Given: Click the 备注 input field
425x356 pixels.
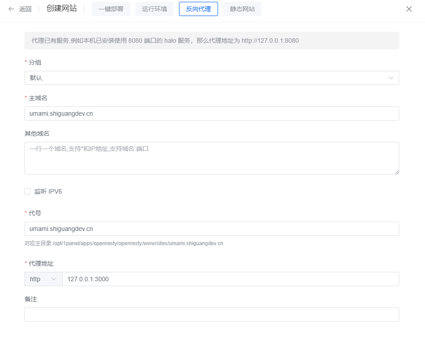Looking at the screenshot, I should click(x=212, y=315).
